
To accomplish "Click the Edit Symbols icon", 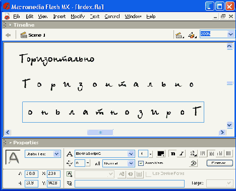I will coord(192,35).
